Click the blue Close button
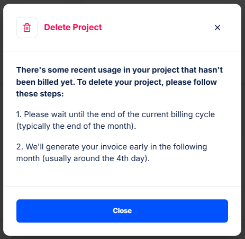This screenshot has height=239, width=245. 122,211
